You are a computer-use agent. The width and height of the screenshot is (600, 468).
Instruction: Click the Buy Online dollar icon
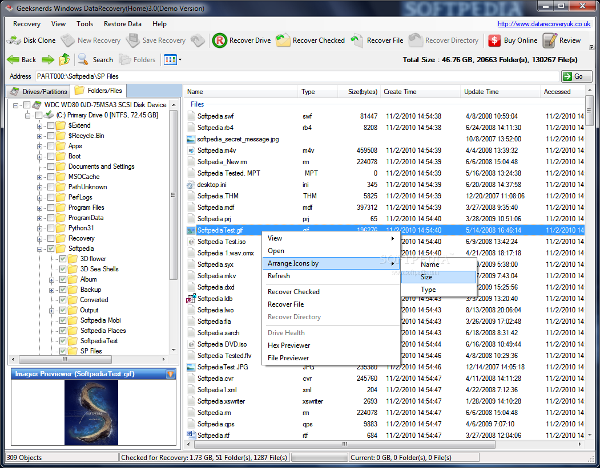coord(494,40)
